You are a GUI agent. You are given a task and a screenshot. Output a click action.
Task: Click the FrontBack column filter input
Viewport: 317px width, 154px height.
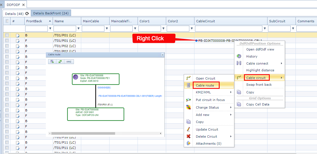(37, 28)
